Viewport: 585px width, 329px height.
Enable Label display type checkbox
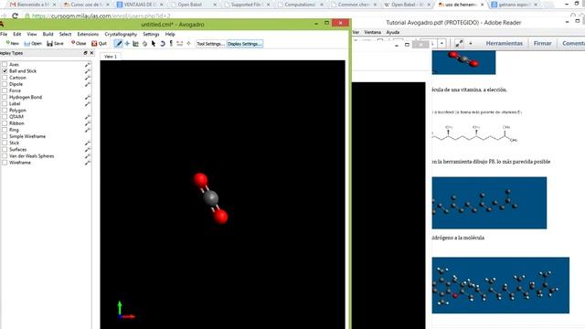point(5,103)
